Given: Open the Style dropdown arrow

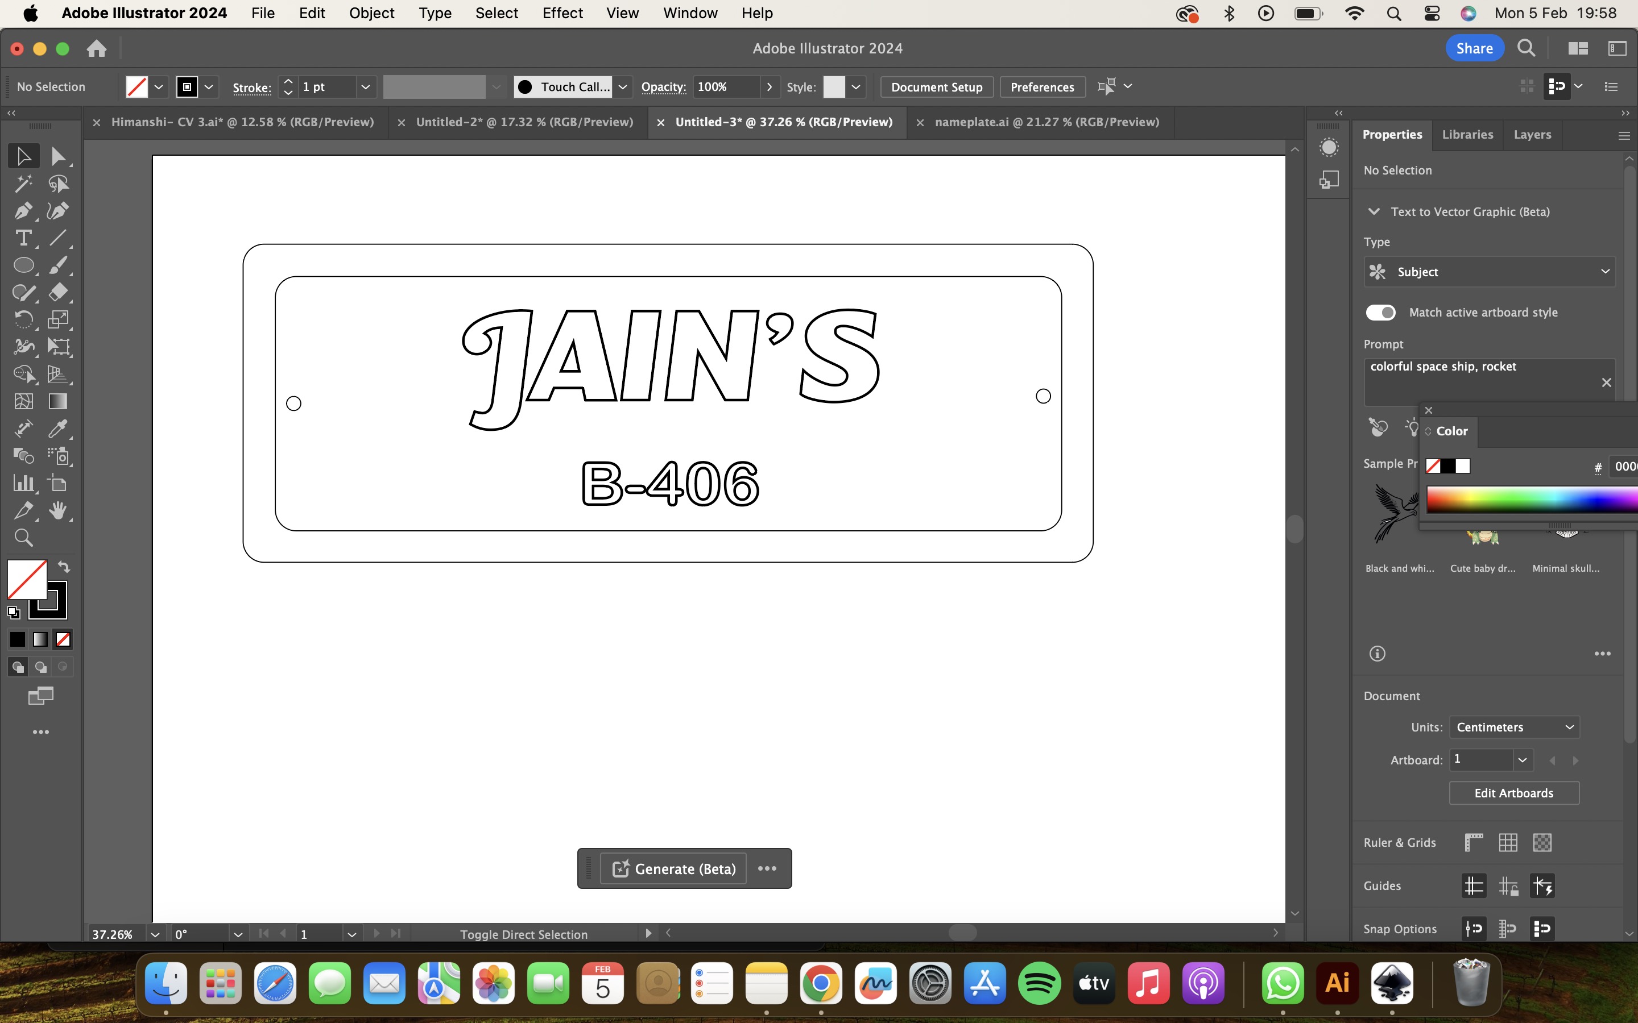Looking at the screenshot, I should tap(855, 86).
